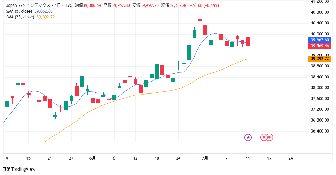
Task: Click the blue 39,662.60 value in the SMA legend
Action: [x=44, y=11]
